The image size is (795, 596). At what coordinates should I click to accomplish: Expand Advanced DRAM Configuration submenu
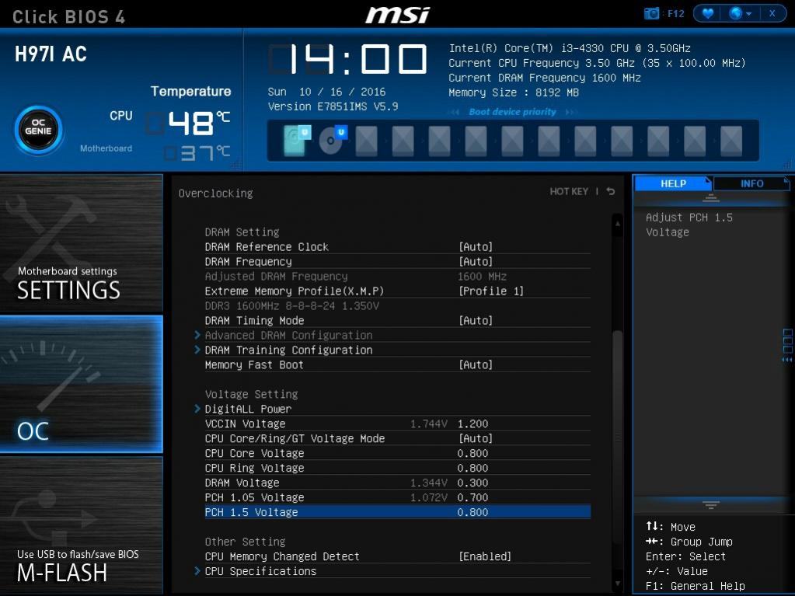click(288, 335)
